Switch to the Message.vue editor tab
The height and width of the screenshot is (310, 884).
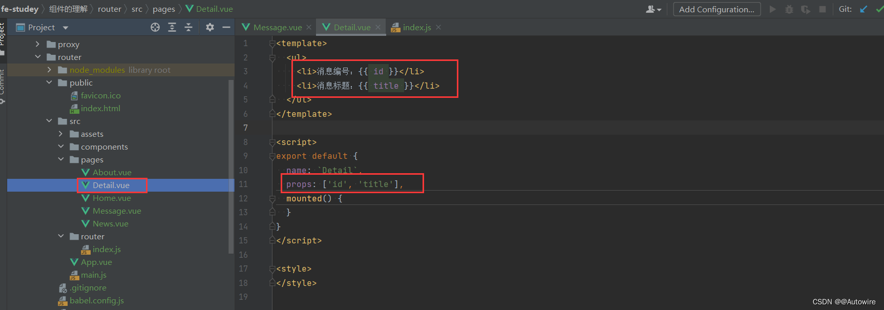[278, 27]
